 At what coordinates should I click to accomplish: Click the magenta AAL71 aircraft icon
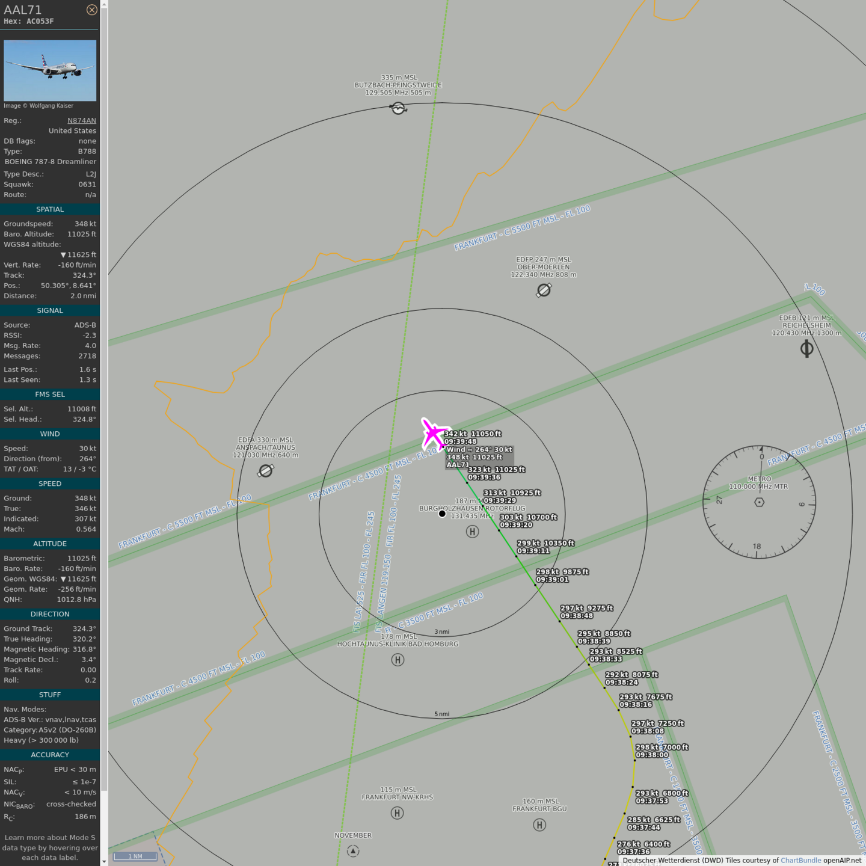pos(434,434)
